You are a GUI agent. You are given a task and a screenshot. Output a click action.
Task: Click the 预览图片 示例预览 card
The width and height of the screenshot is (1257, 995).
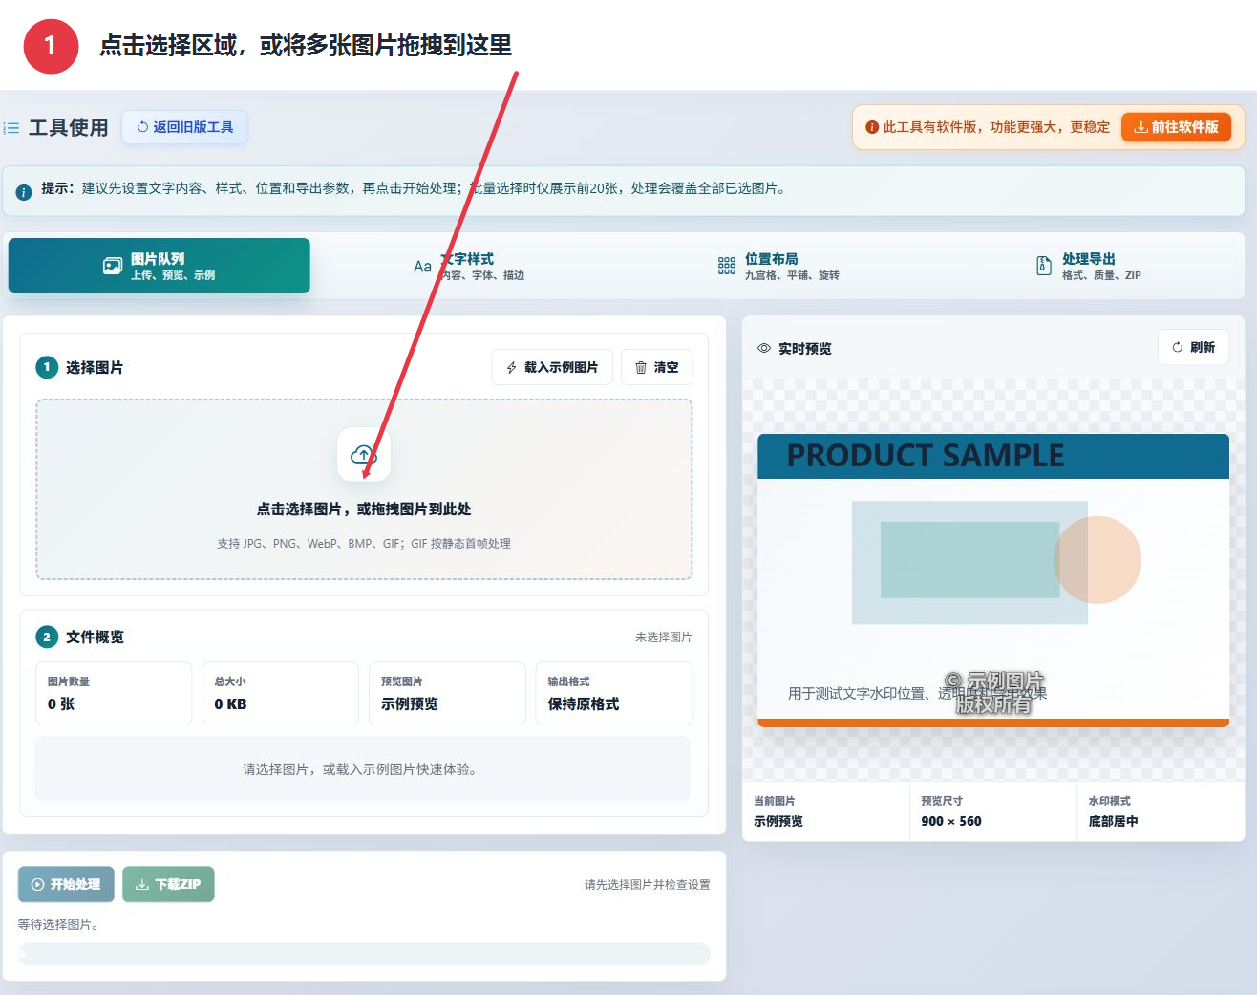coord(447,693)
